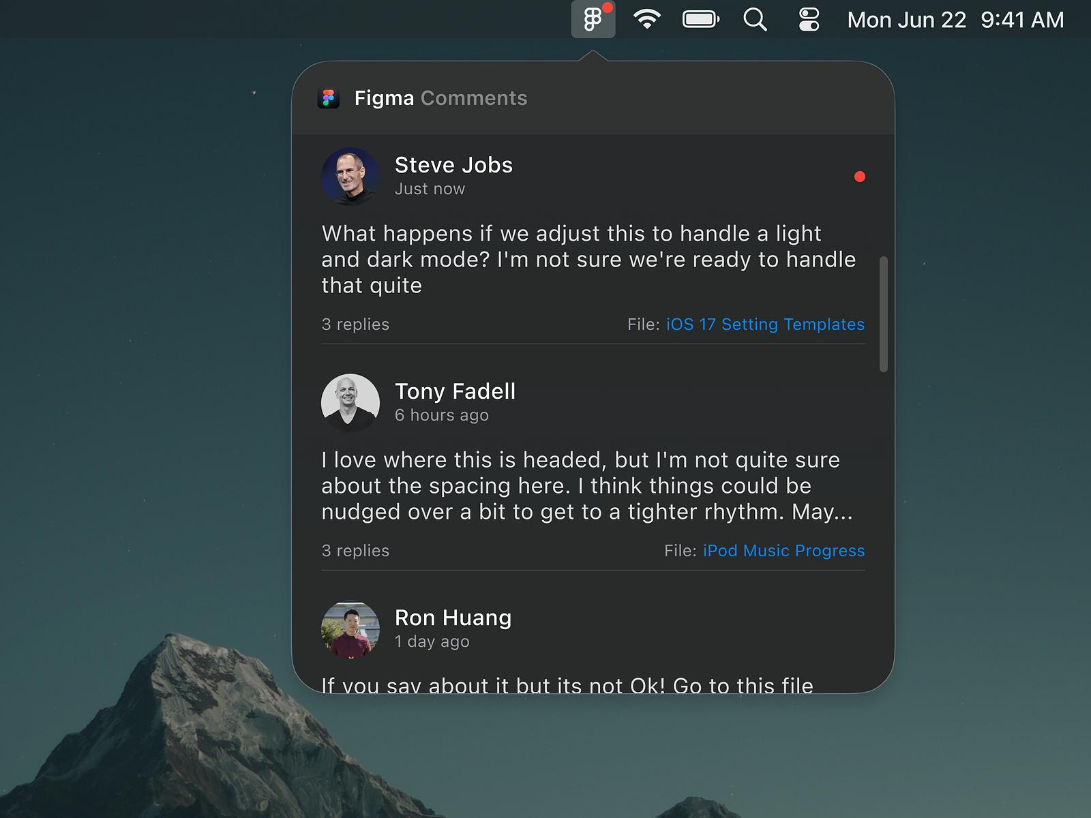Select the Comments header label
The width and height of the screenshot is (1091, 818).
474,98
